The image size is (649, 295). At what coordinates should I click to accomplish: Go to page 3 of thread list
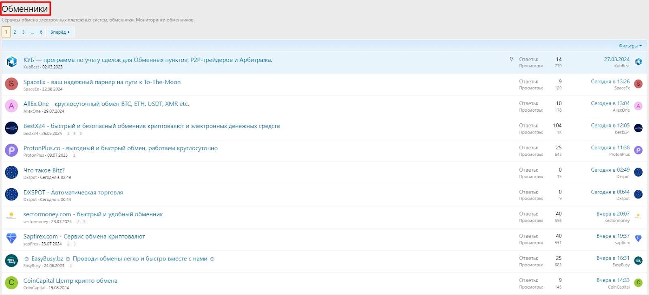pyautogui.click(x=23, y=32)
